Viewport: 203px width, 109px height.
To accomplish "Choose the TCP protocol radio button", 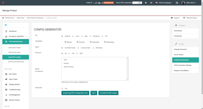I will coord(69,54).
